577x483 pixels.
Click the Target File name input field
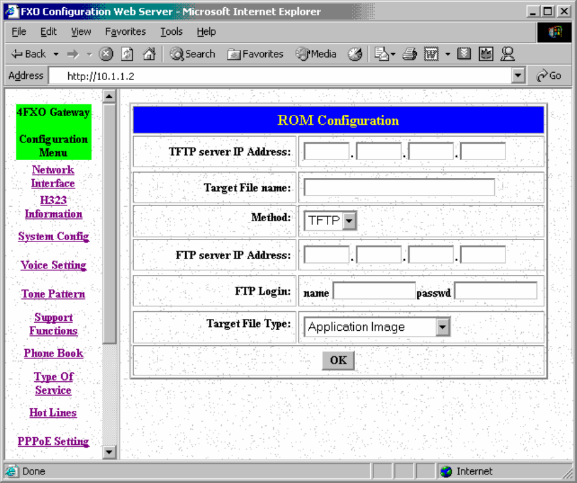coord(399,188)
